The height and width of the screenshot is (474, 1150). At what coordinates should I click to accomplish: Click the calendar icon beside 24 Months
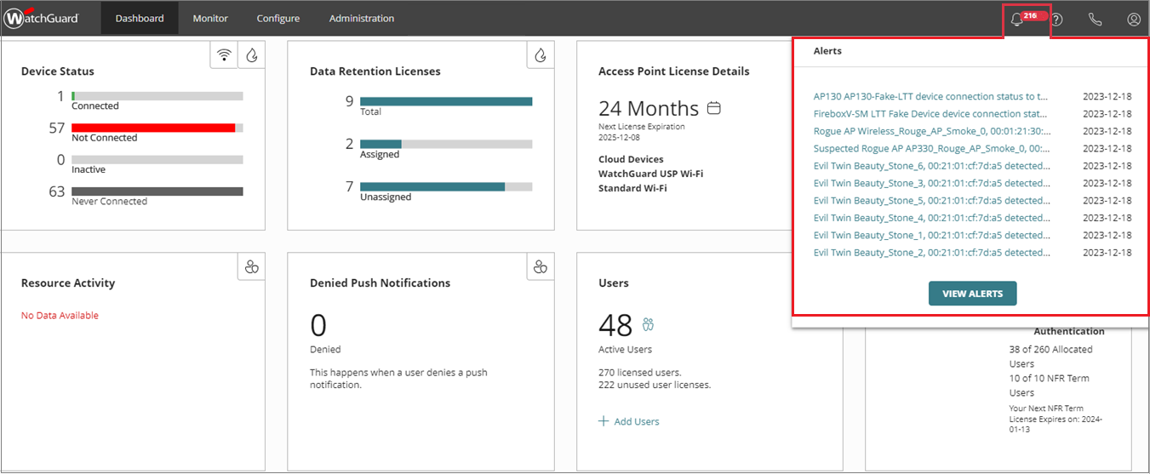[x=714, y=108]
